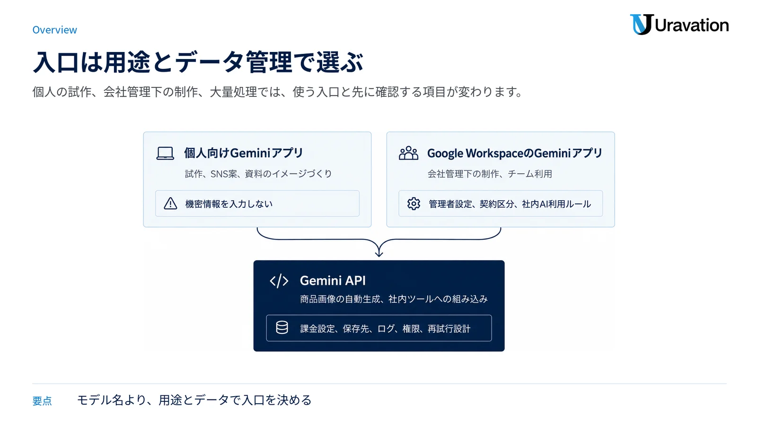The width and height of the screenshot is (757, 425).
Task: Select the heading 個人向けGeminiアプリ
Action: tap(243, 153)
